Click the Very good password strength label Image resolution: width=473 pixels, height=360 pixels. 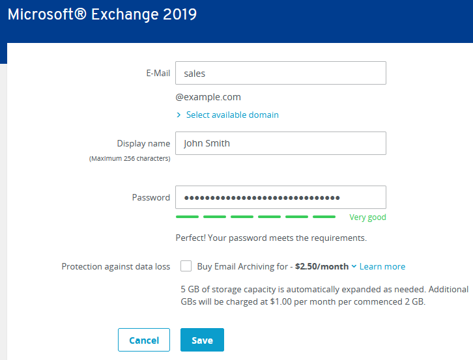[x=367, y=217]
